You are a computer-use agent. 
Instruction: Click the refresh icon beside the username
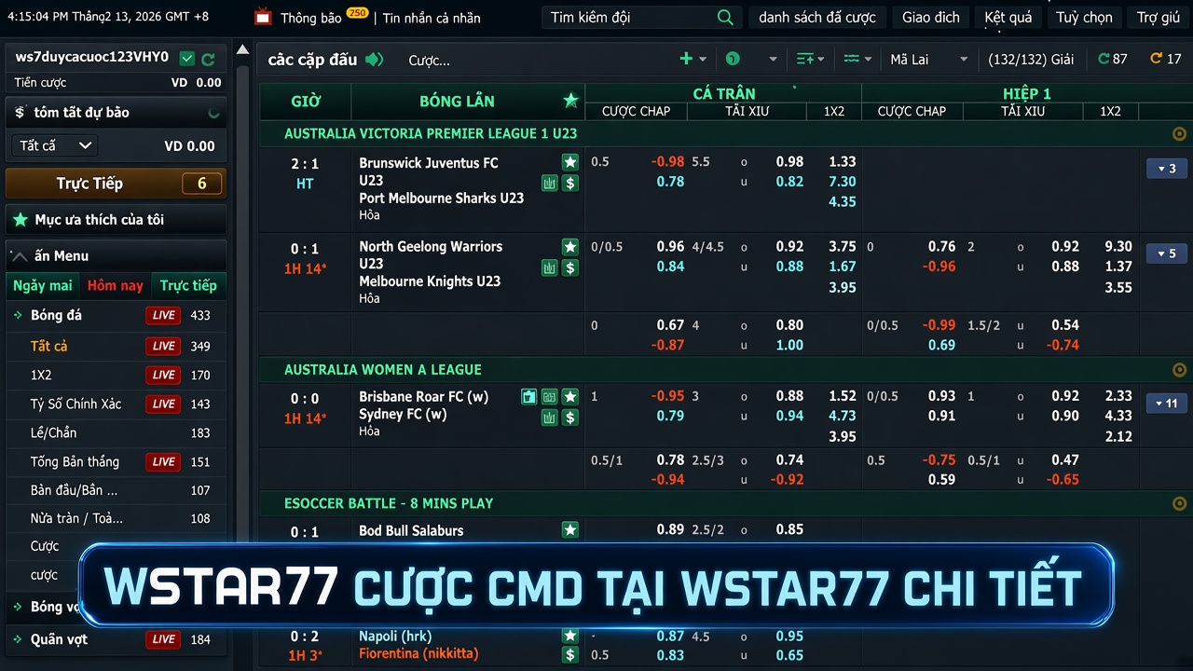pyautogui.click(x=209, y=59)
